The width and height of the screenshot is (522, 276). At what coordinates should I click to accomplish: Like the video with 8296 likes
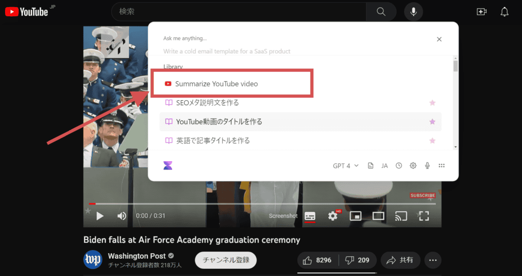point(318,260)
